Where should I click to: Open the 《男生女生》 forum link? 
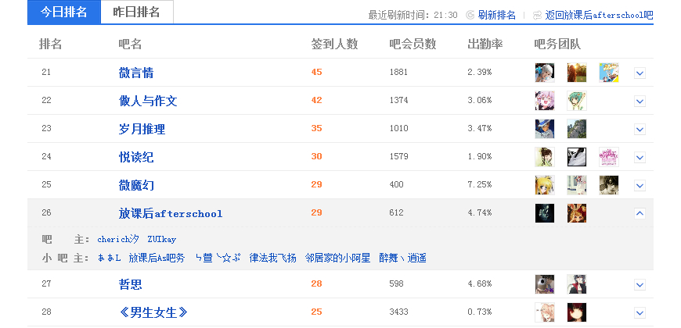(x=153, y=312)
